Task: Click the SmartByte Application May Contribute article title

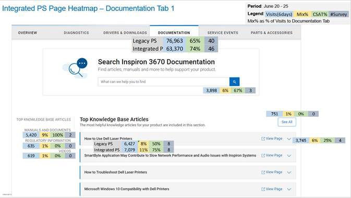Action: coord(170,155)
